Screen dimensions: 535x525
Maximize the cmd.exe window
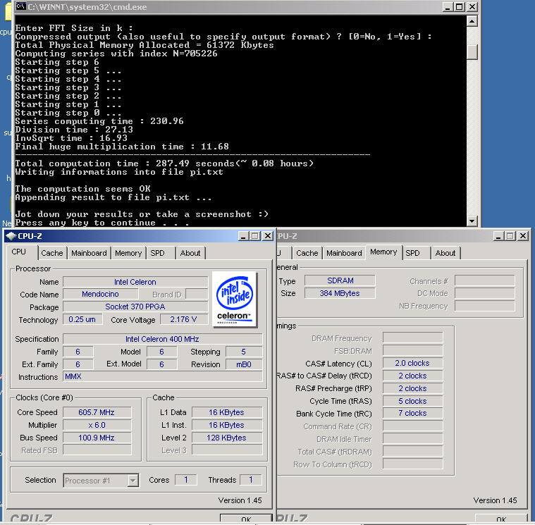(460, 7)
